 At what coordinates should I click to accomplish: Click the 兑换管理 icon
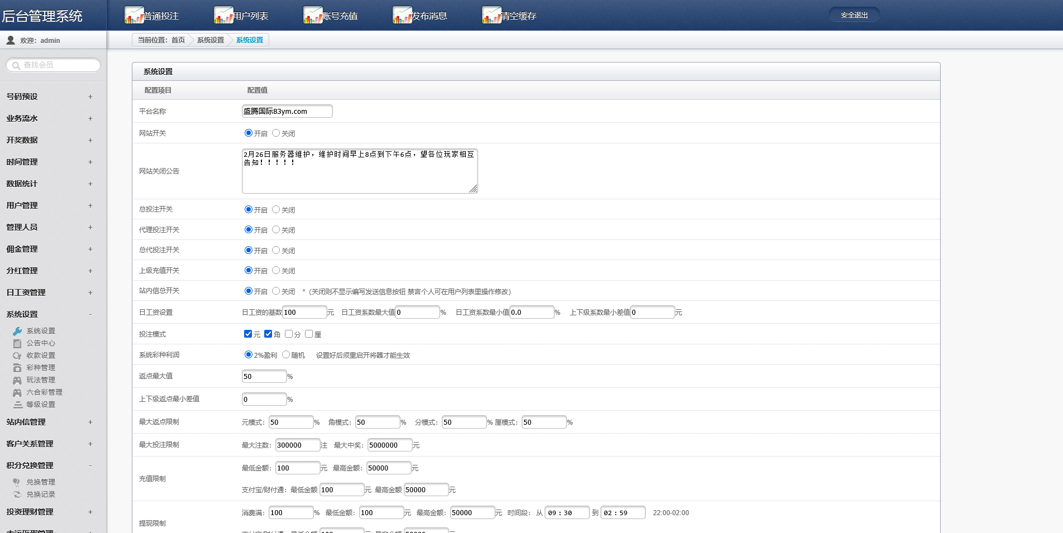pyautogui.click(x=17, y=482)
